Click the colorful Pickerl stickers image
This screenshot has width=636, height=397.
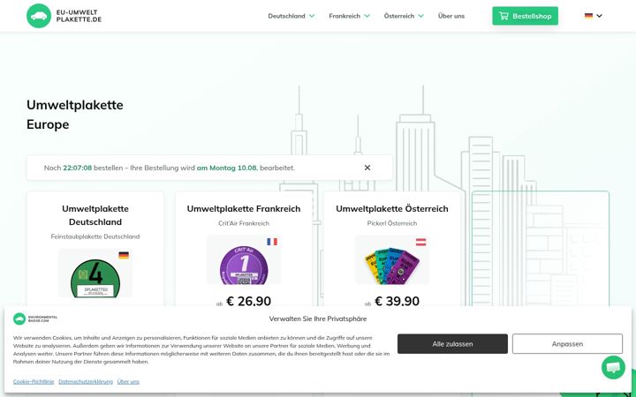point(392,266)
